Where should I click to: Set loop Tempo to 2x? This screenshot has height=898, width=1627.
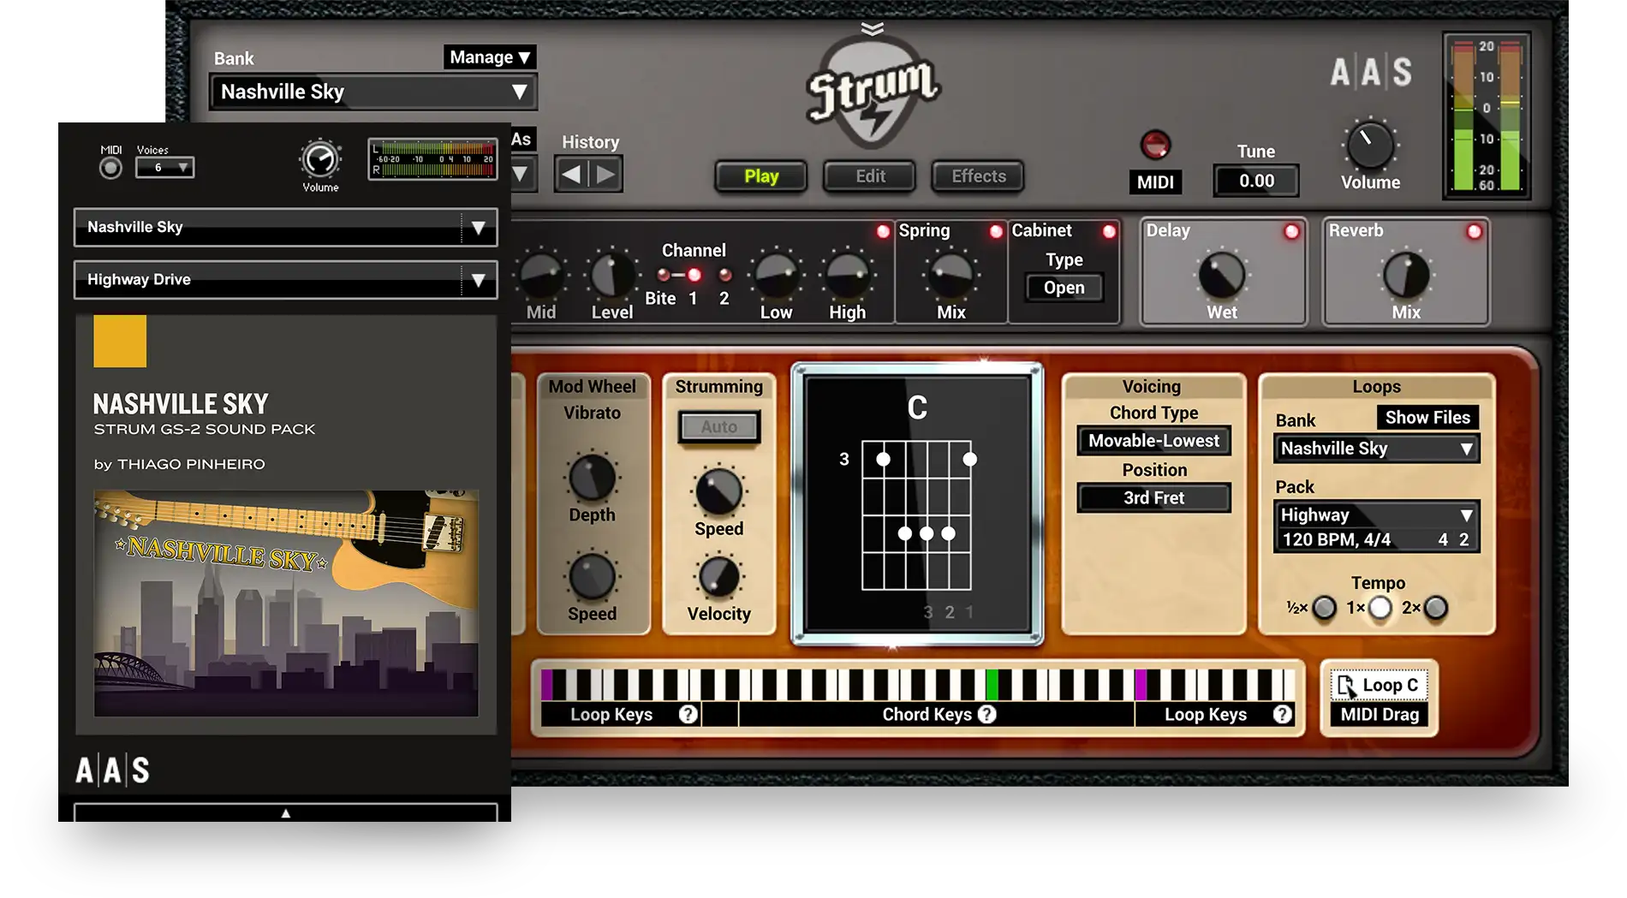coord(1435,608)
